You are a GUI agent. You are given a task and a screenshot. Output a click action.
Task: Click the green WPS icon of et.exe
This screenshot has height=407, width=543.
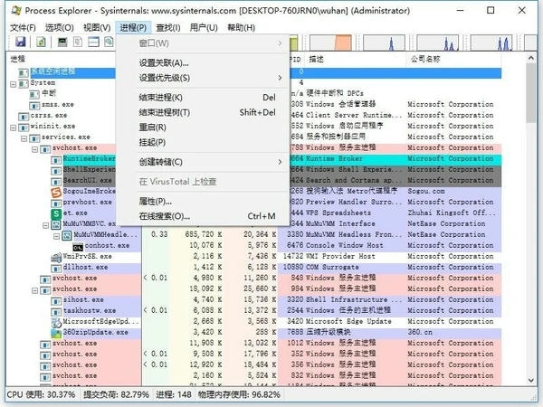pyautogui.click(x=56, y=213)
